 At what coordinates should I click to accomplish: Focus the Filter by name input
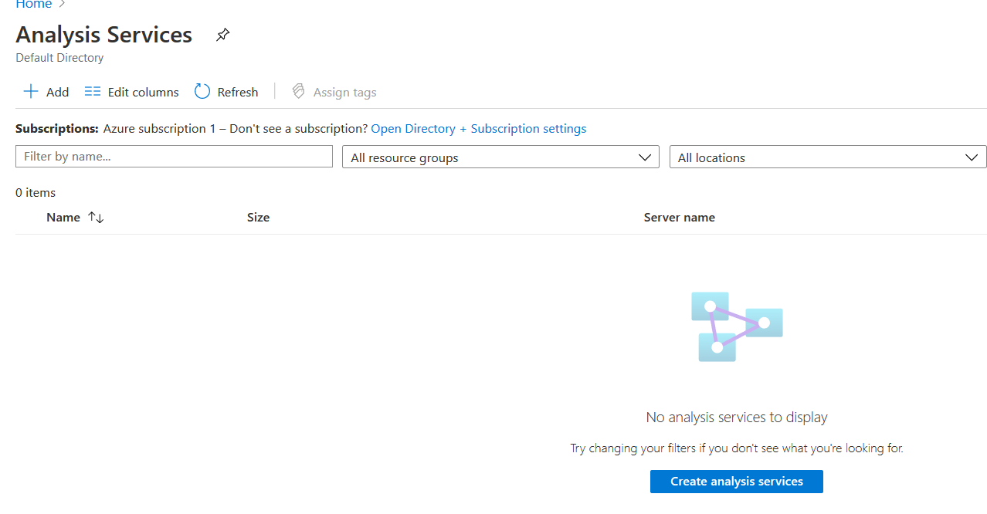[x=174, y=156]
